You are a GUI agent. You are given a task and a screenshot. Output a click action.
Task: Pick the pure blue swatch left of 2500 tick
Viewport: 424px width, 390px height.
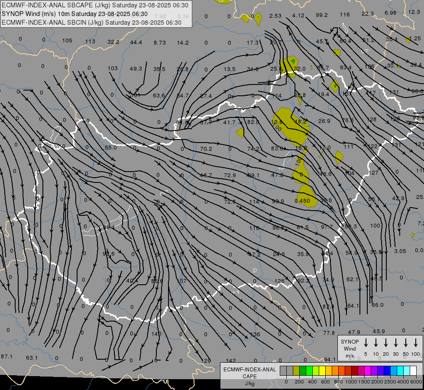[387, 370]
